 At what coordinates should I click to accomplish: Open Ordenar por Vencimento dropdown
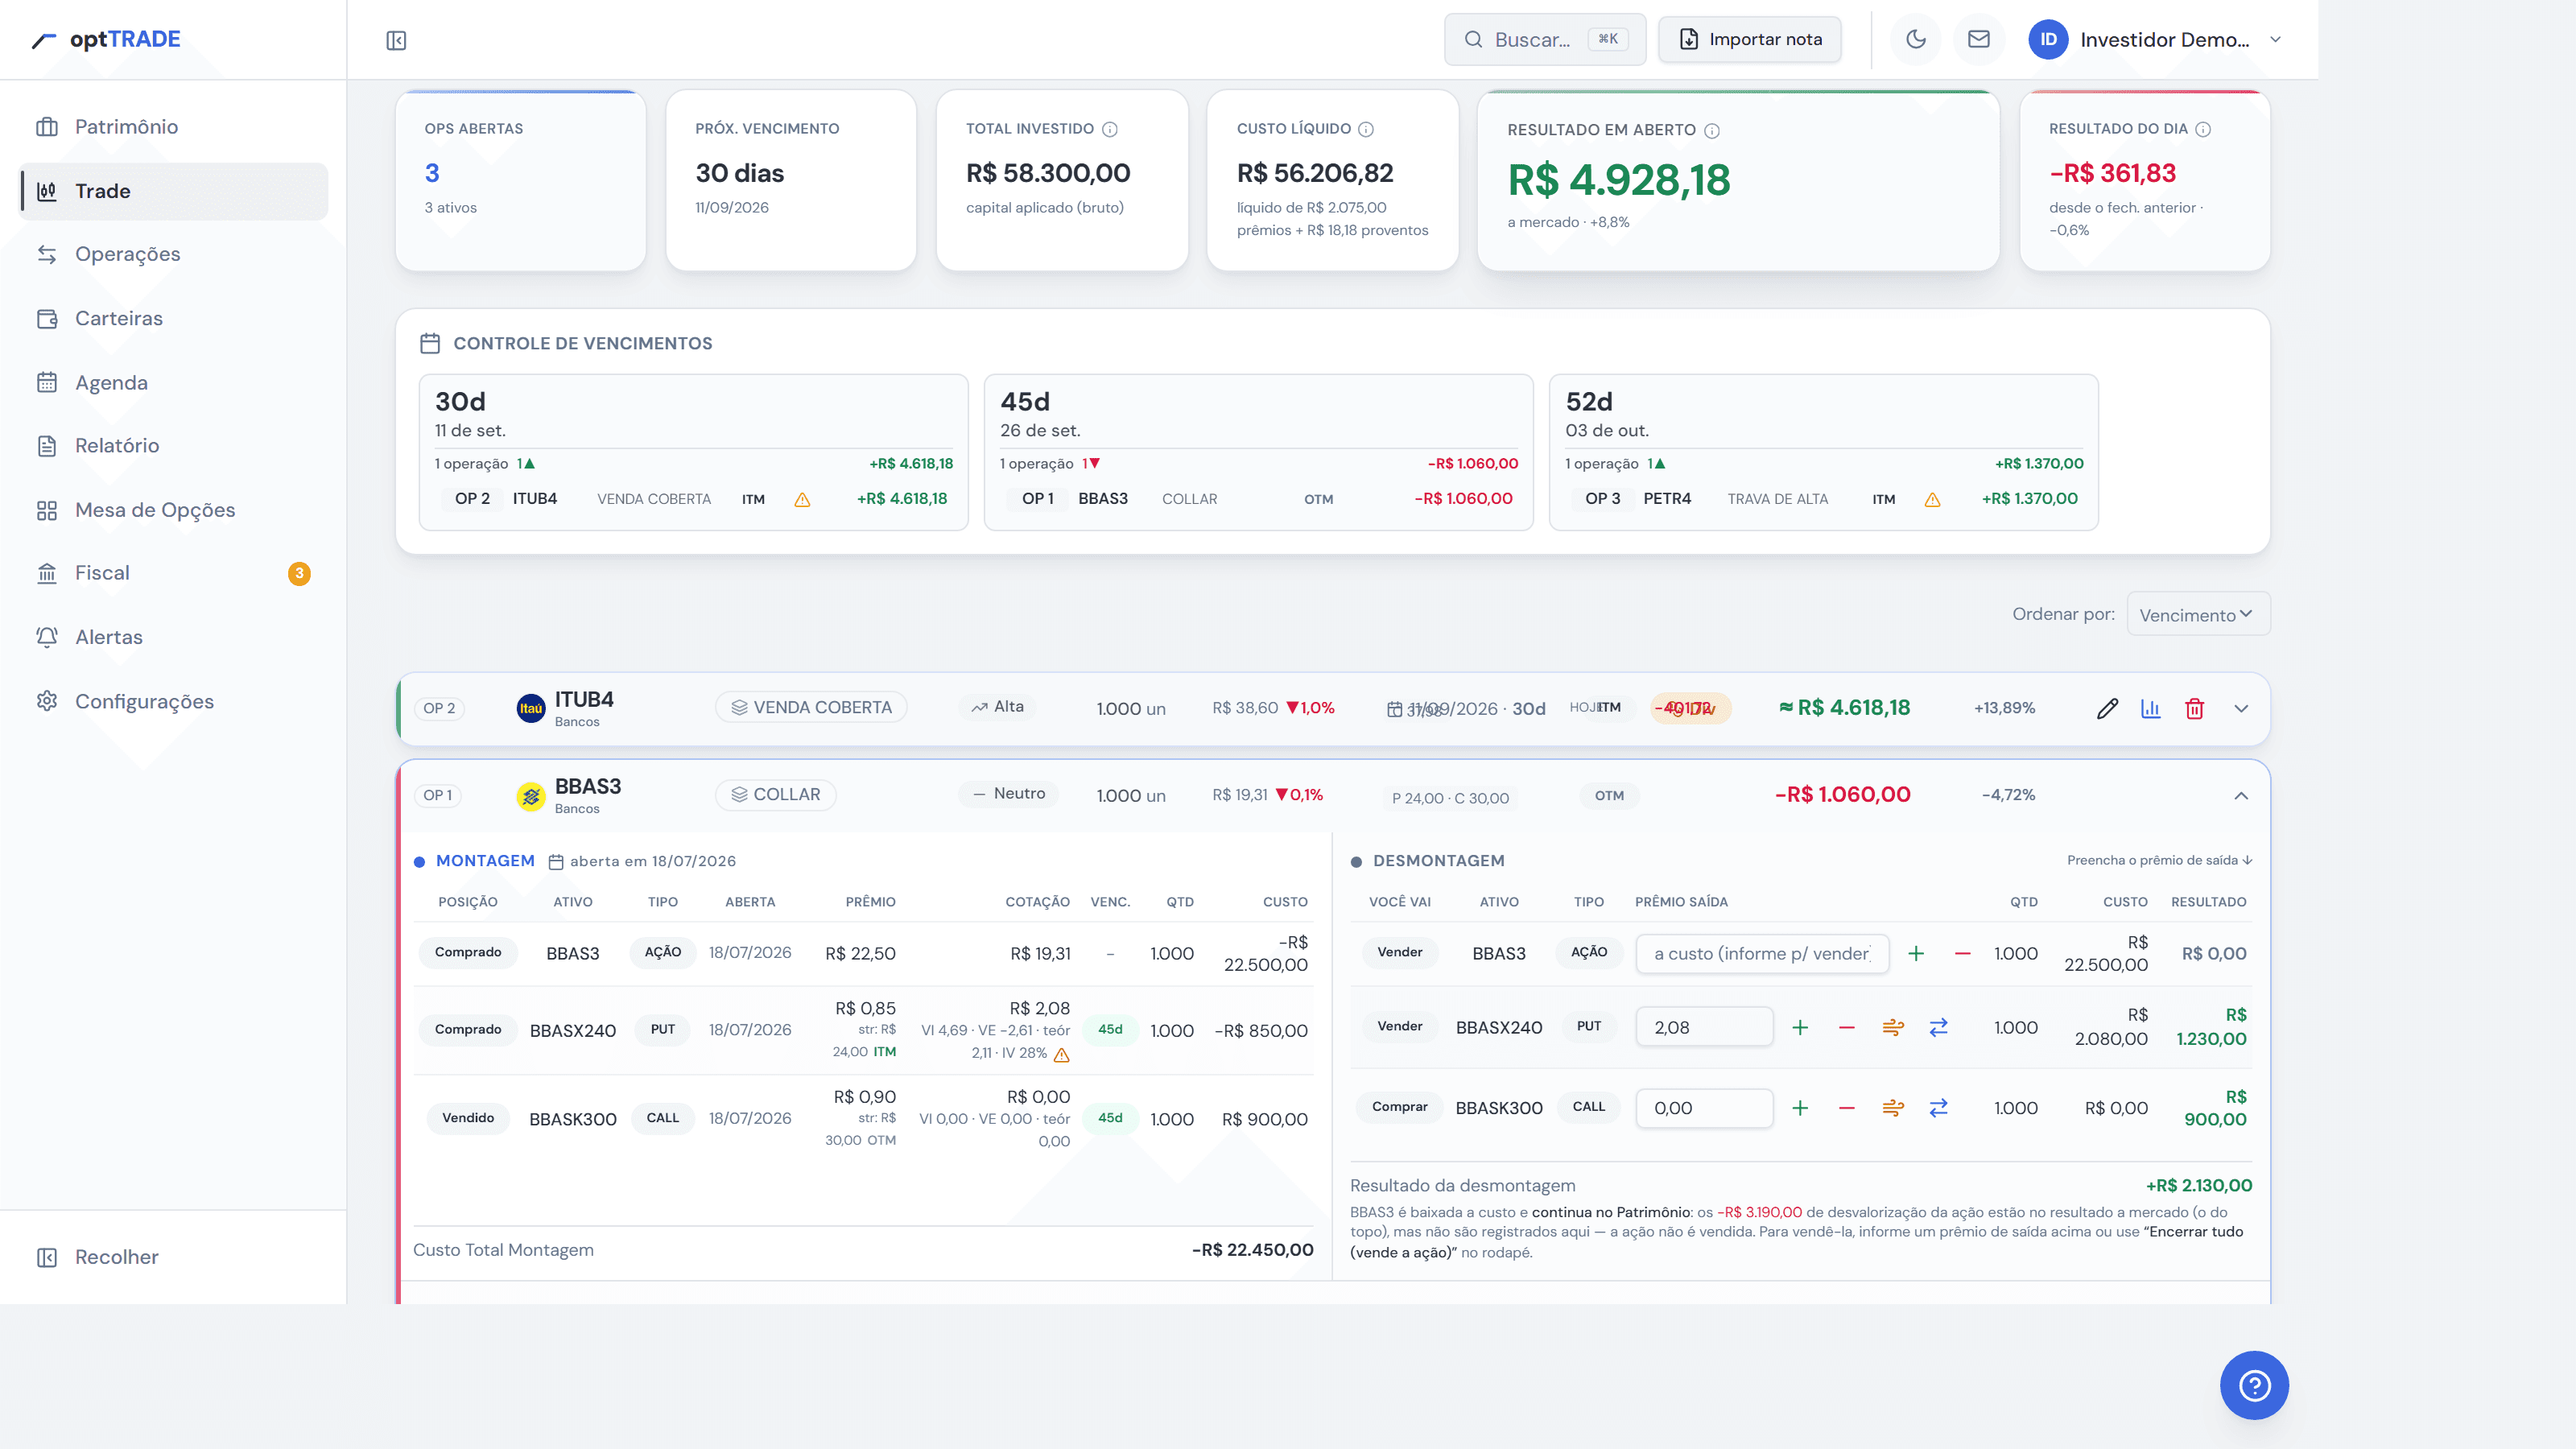(x=2198, y=614)
